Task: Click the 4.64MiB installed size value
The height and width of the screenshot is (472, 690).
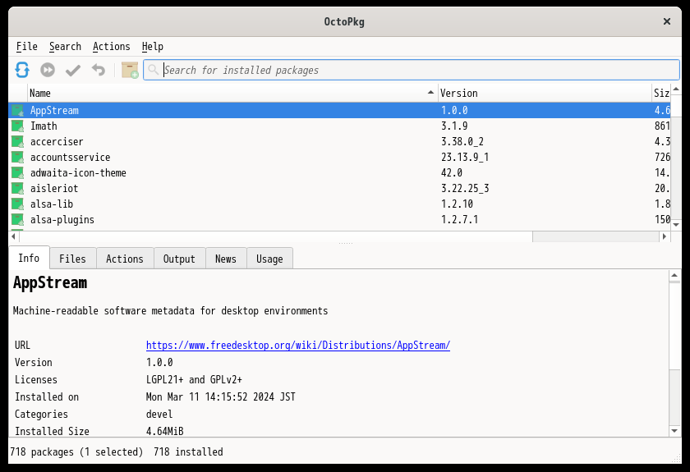Action: click(164, 431)
